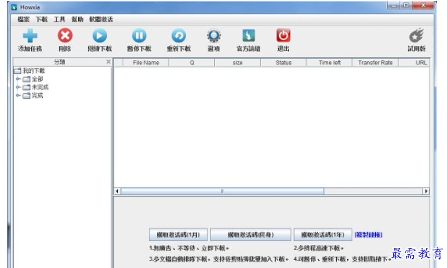Open Options with the gear icon

(214, 35)
